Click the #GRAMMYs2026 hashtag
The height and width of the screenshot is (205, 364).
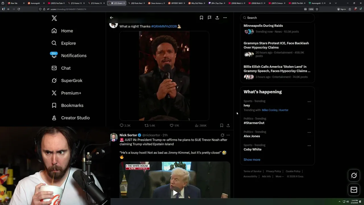(x=164, y=26)
